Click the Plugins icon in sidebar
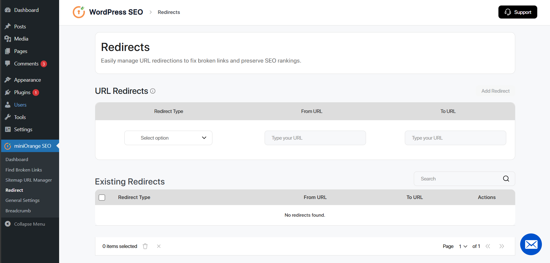This screenshot has width=550, height=263. [x=8, y=92]
